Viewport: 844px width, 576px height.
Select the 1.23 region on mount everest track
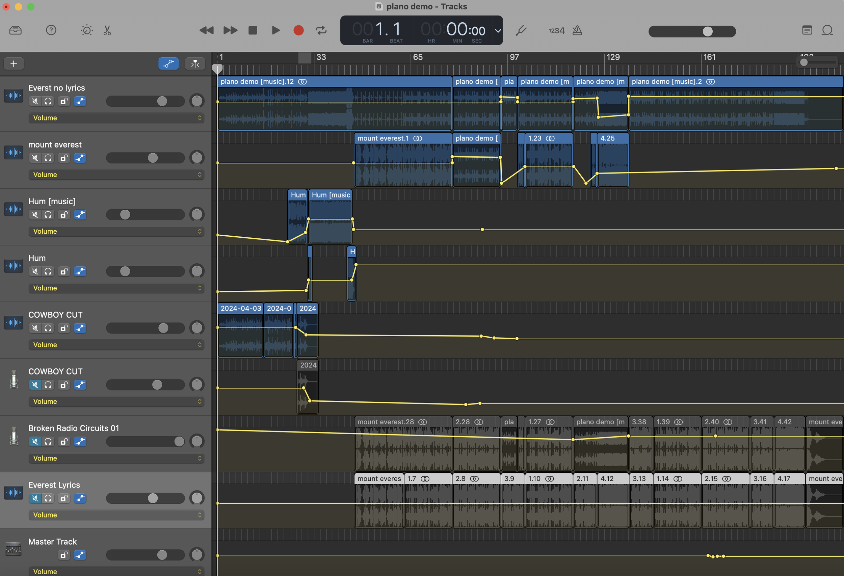pyautogui.click(x=549, y=160)
